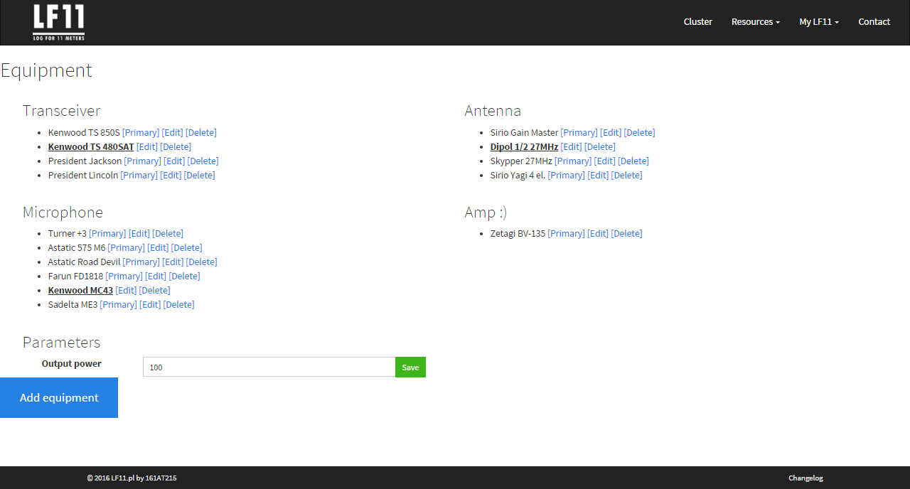
Task: Click the Output power input field
Action: [x=269, y=367]
